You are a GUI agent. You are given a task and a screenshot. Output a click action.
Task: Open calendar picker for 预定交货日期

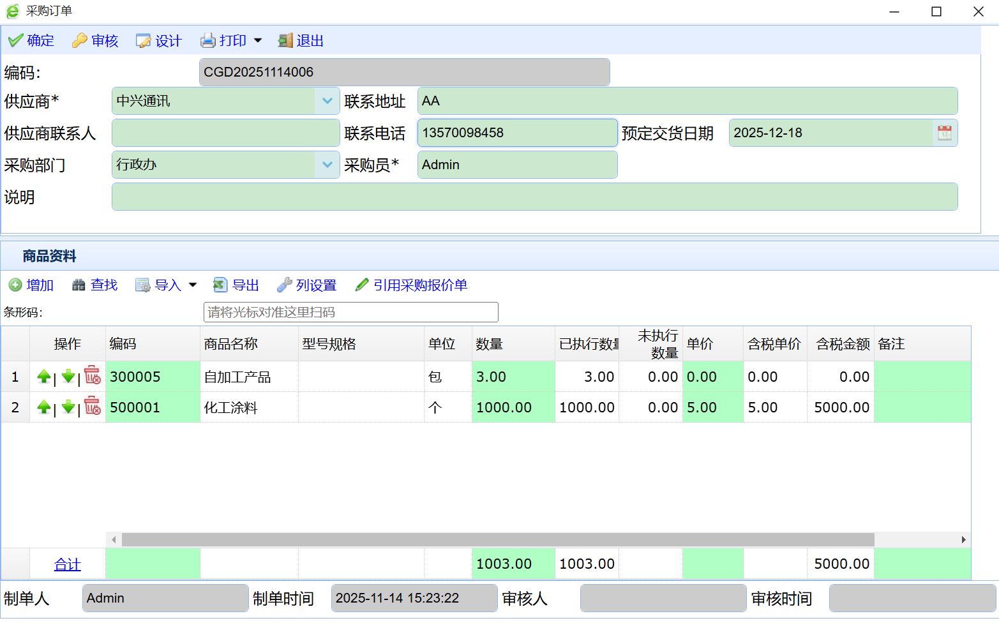pos(944,133)
